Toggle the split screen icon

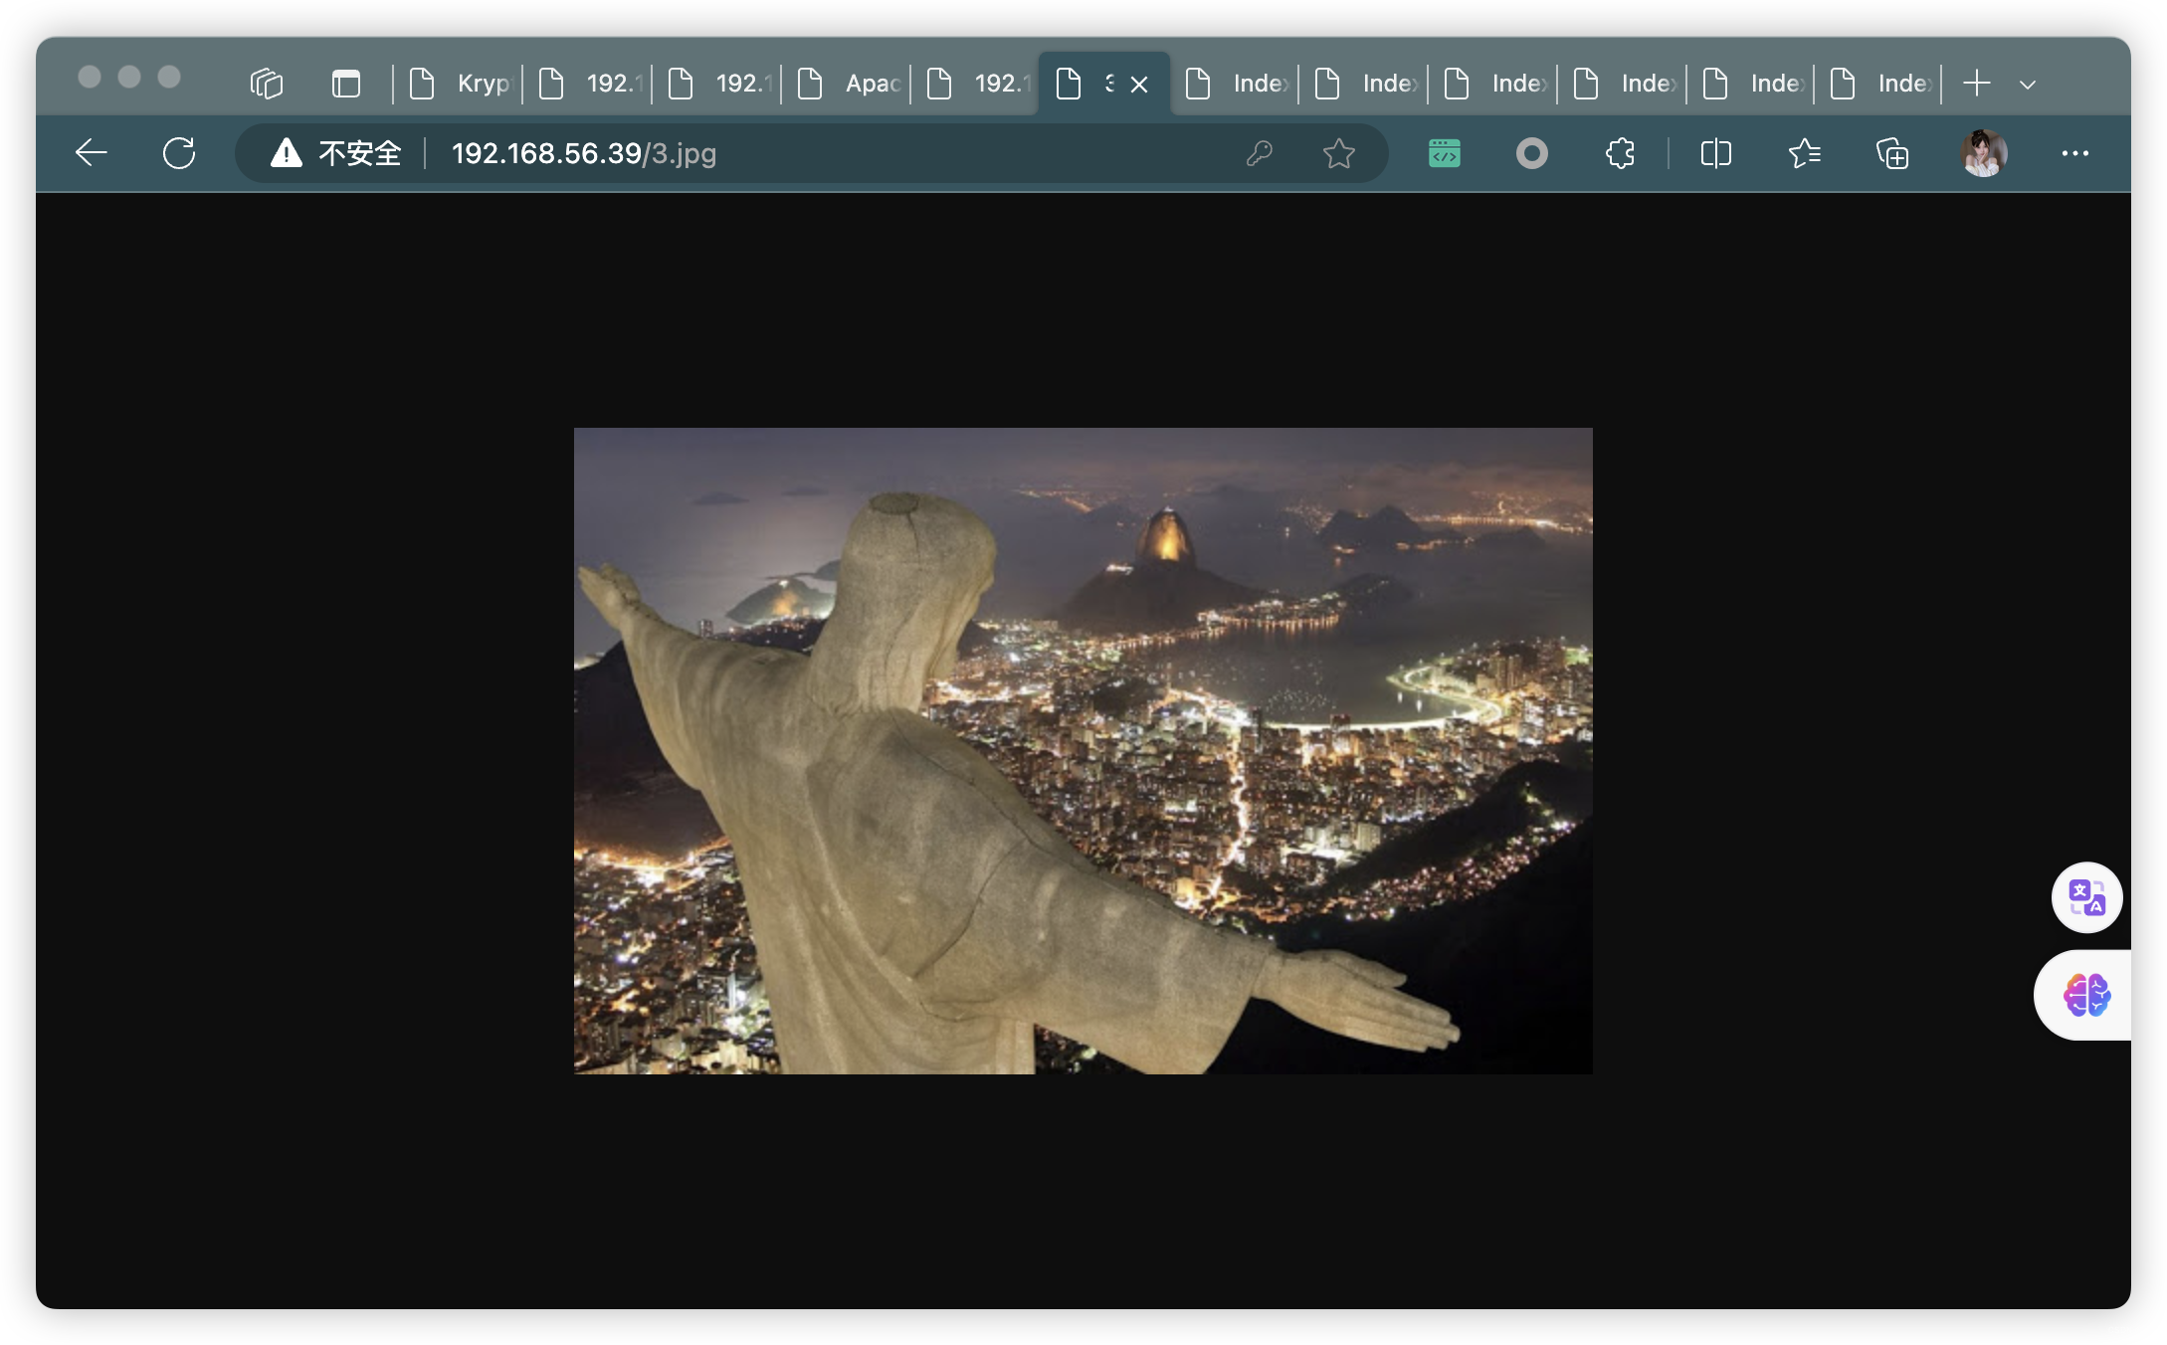click(x=1716, y=153)
